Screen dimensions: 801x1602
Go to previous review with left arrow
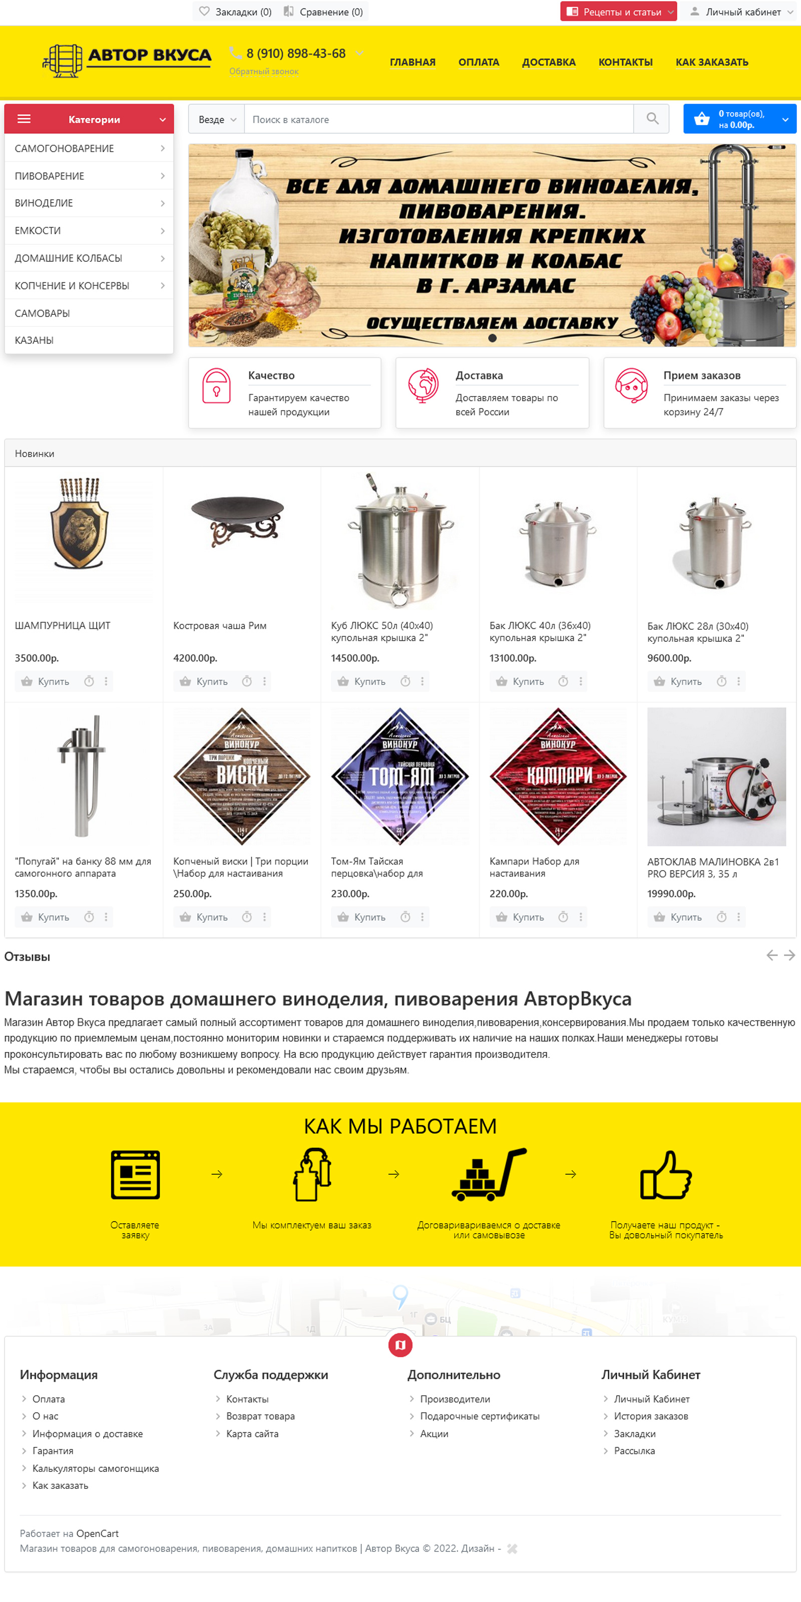click(x=772, y=955)
